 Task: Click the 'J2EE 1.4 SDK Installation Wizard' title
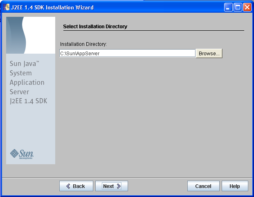click(x=52, y=7)
